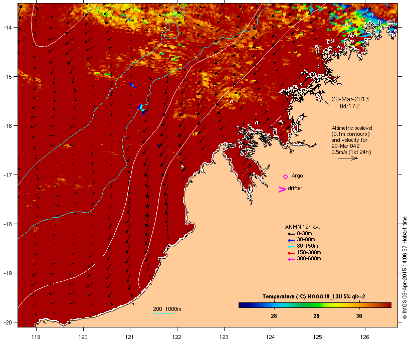Click the time label 04:17Z
This screenshot has height=341, width=411.
point(350,106)
